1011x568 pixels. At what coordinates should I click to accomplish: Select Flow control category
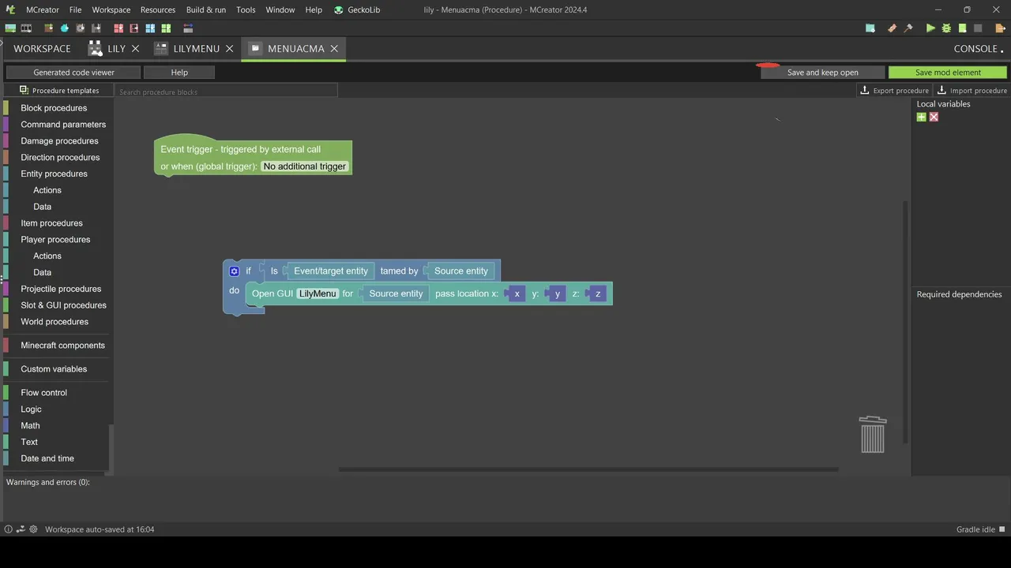point(43,392)
